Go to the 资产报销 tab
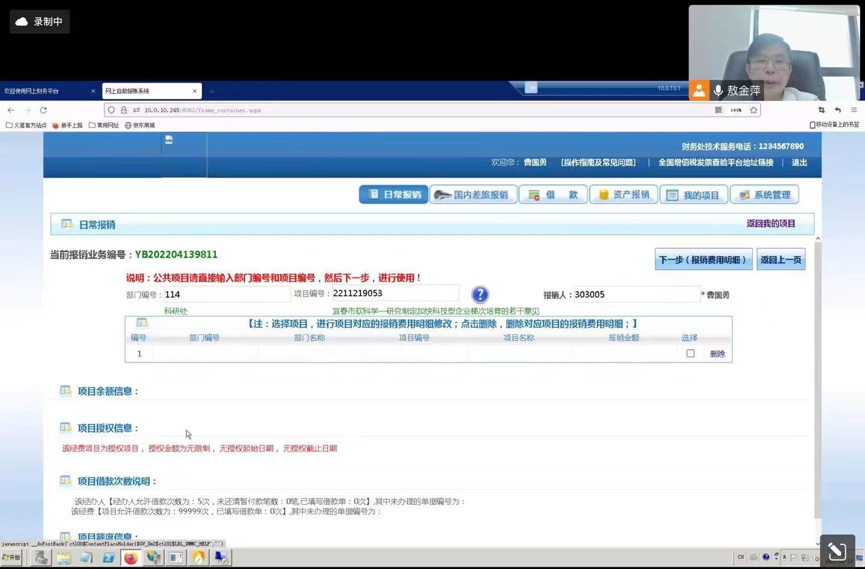This screenshot has height=569, width=865. tap(624, 195)
